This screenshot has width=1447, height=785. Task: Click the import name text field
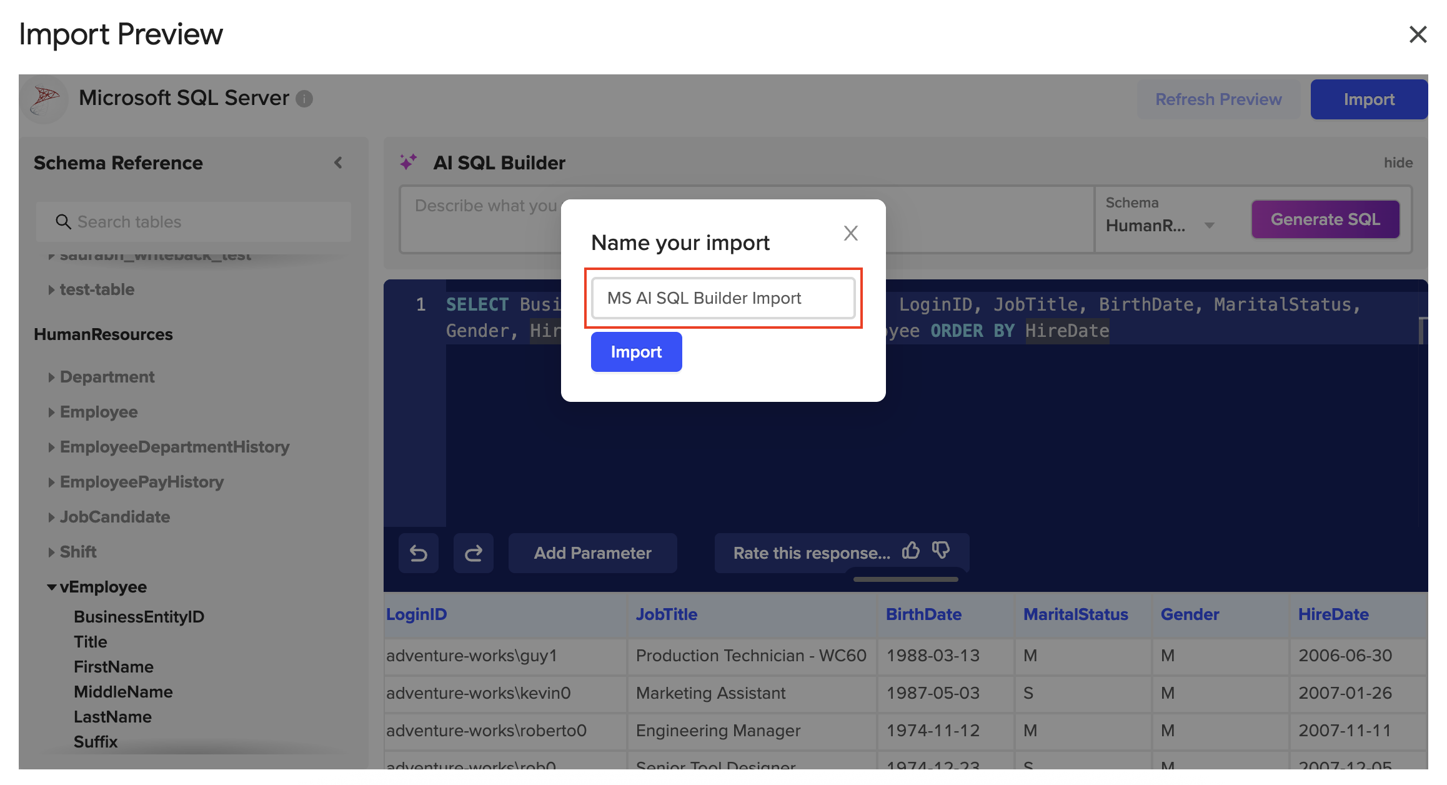[722, 298]
